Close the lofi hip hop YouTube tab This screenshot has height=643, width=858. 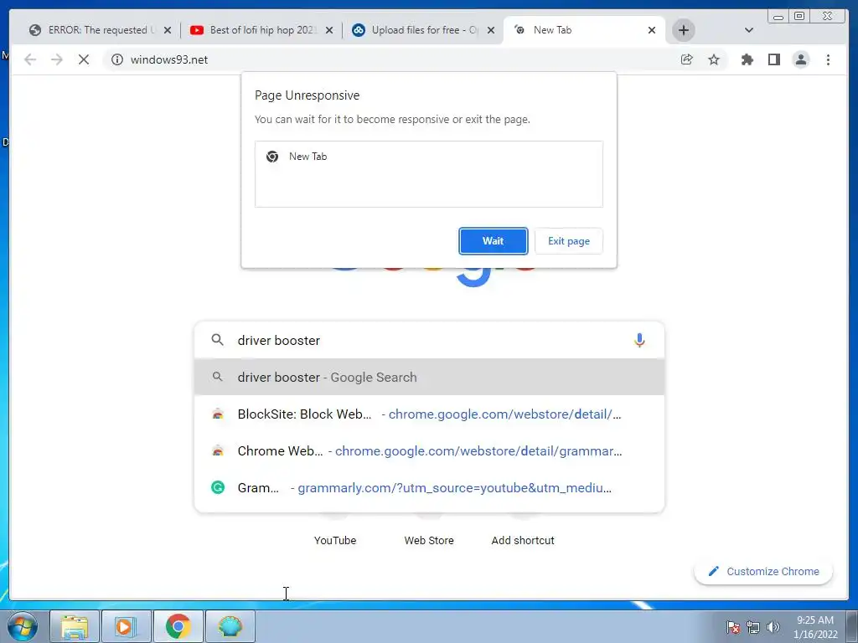click(329, 31)
